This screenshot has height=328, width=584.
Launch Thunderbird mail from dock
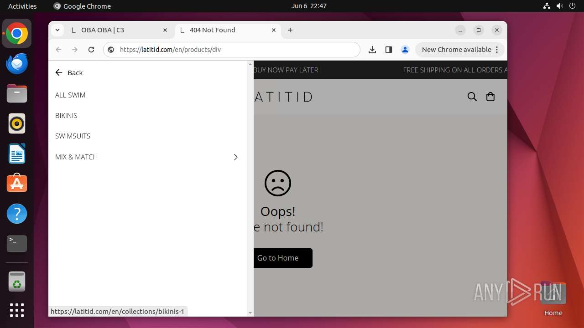click(17, 63)
